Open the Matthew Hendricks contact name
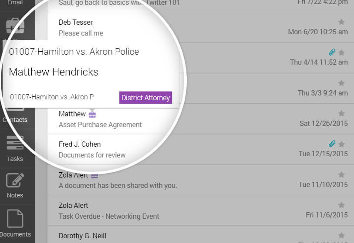The width and height of the screenshot is (354, 243). click(54, 72)
